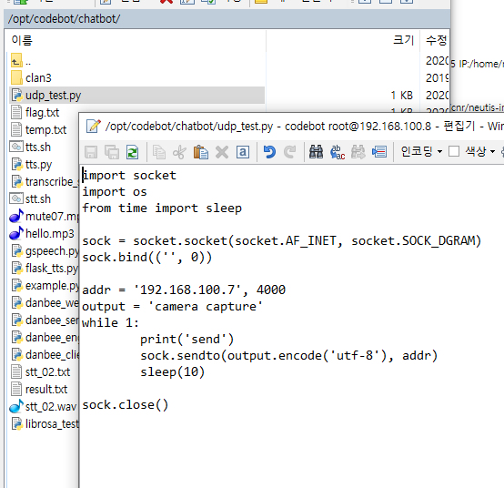The width and height of the screenshot is (504, 488).
Task: Select flag.txt in the file list
Action: pos(35,113)
